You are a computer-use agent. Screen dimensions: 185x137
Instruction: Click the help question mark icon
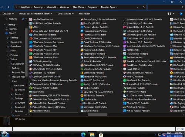point(181,14)
